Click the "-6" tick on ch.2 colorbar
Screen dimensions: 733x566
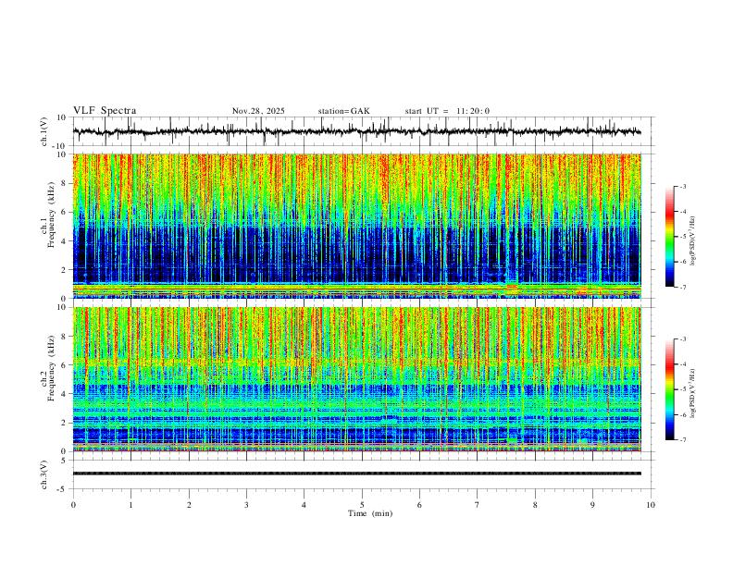click(x=682, y=414)
